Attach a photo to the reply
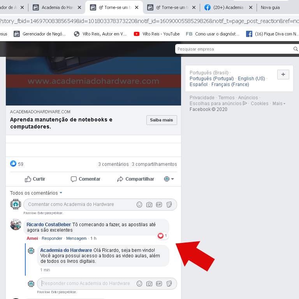This screenshot has height=299, width=299. (x=149, y=284)
